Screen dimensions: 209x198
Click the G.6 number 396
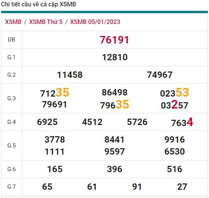pyautogui.click(x=114, y=169)
